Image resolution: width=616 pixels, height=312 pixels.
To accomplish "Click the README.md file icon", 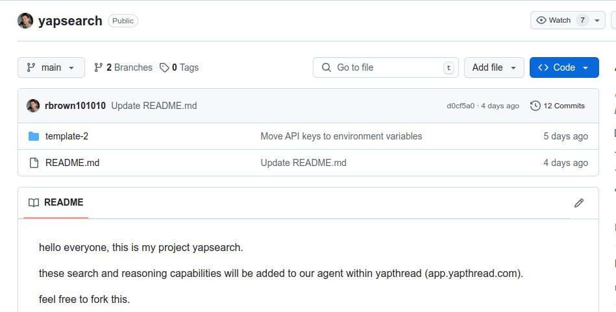I will [34, 163].
